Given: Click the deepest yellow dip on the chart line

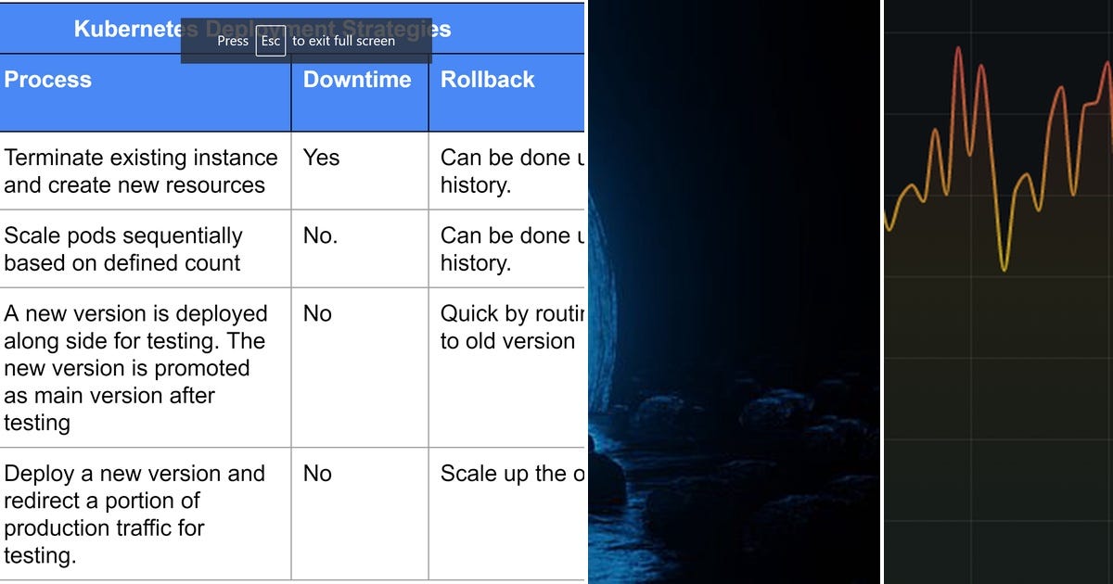Looking at the screenshot, I should click(1004, 269).
